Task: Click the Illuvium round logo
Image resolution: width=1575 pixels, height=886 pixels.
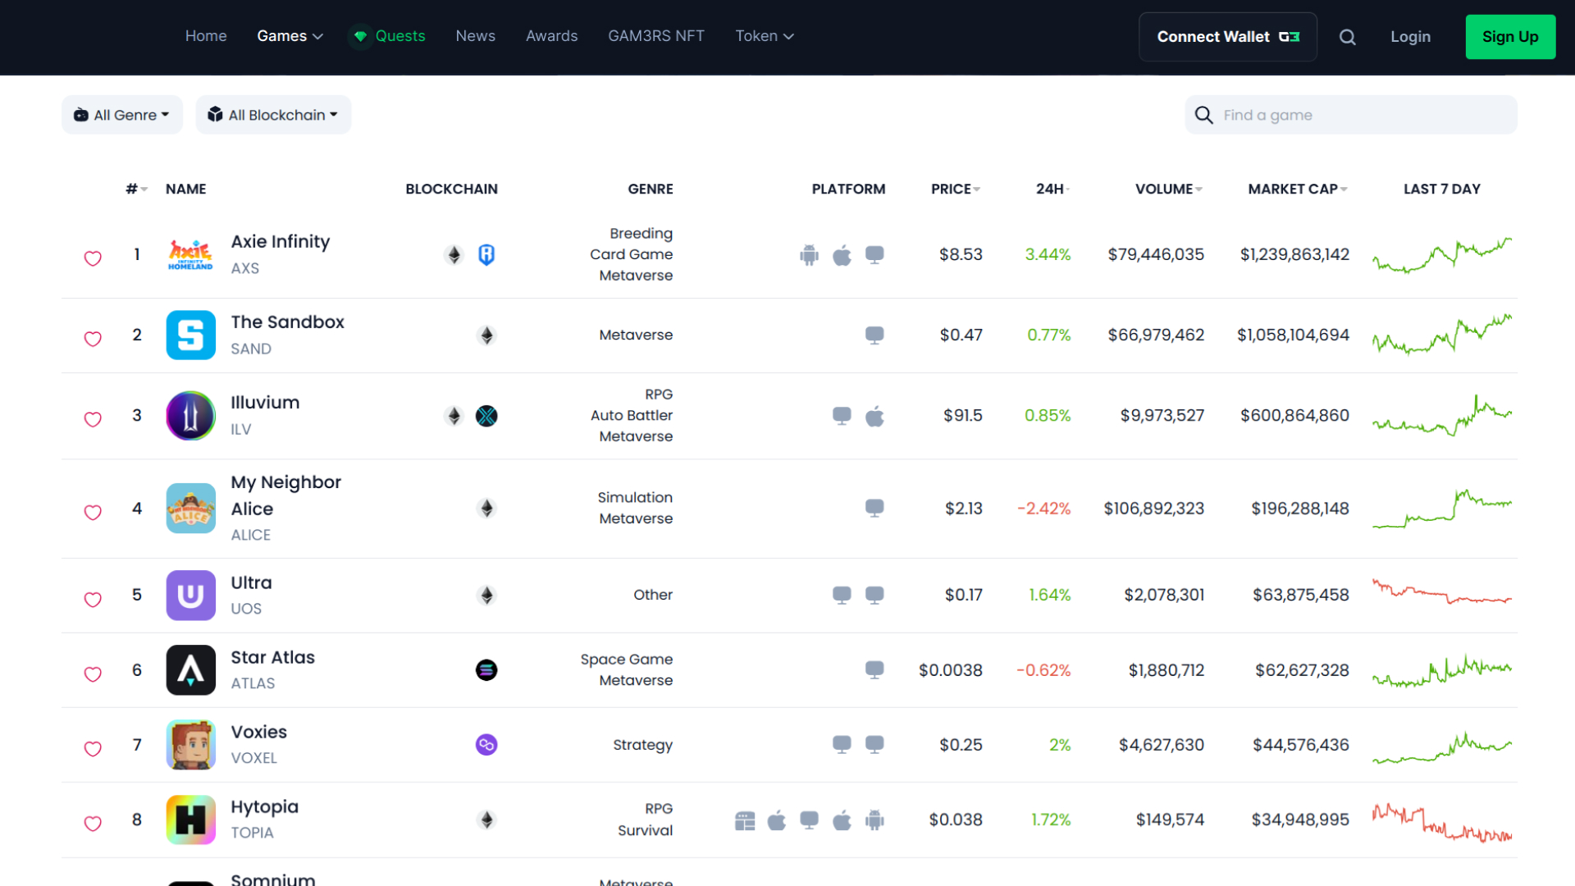Action: click(190, 415)
